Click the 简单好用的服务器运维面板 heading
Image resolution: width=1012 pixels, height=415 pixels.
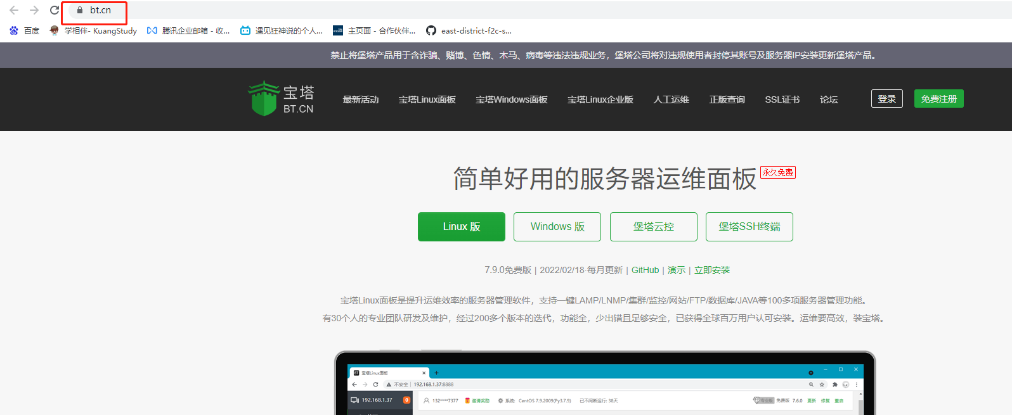[605, 179]
